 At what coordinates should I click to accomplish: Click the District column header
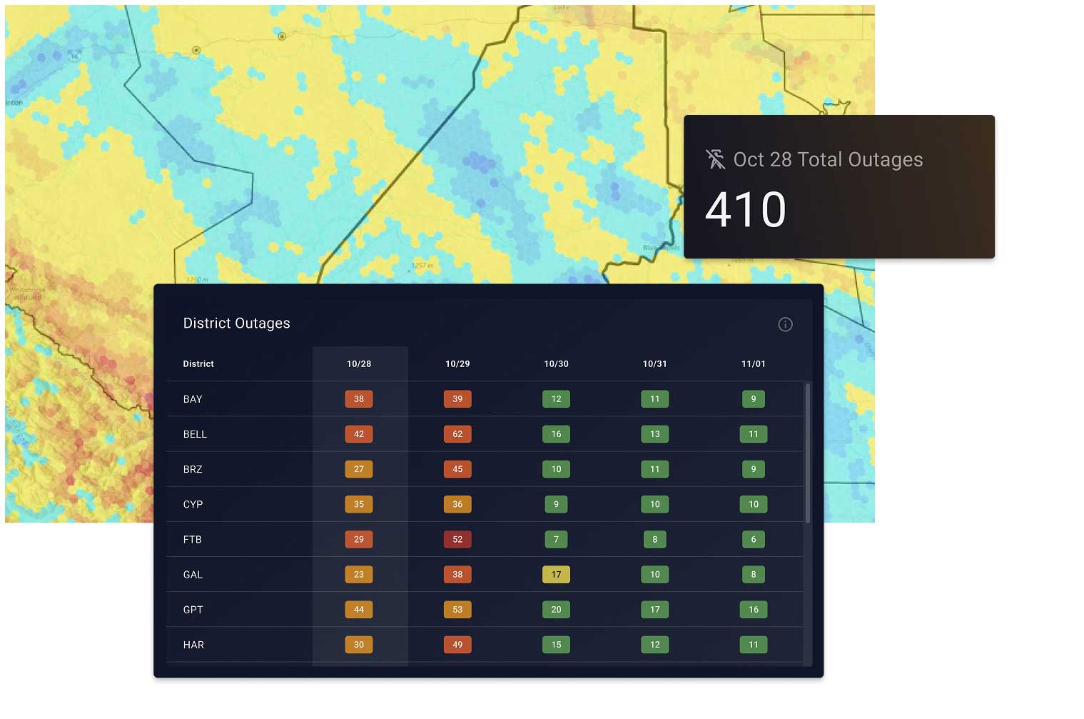pyautogui.click(x=198, y=363)
